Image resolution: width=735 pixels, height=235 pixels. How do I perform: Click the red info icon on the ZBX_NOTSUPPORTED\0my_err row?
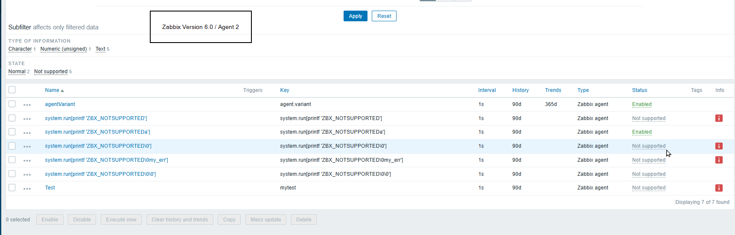coord(719,160)
